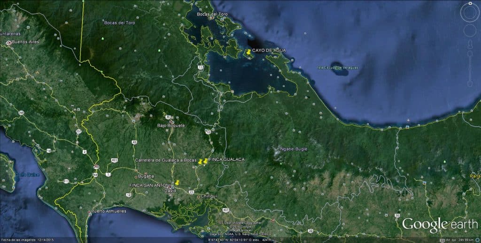Click the Bugaba city marker

(136, 177)
